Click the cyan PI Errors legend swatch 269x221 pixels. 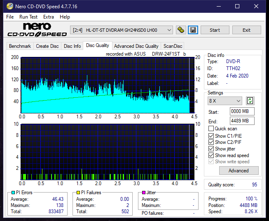(x=13, y=193)
